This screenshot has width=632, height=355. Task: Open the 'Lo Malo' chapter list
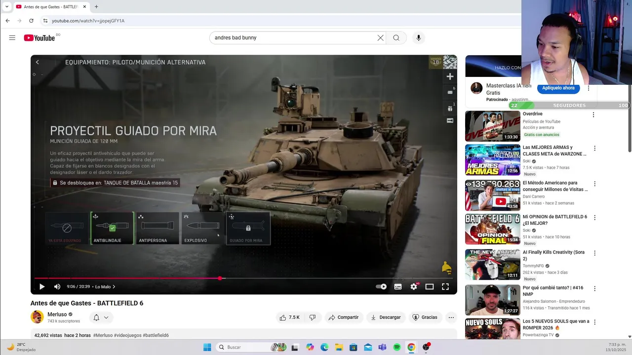[105, 286]
